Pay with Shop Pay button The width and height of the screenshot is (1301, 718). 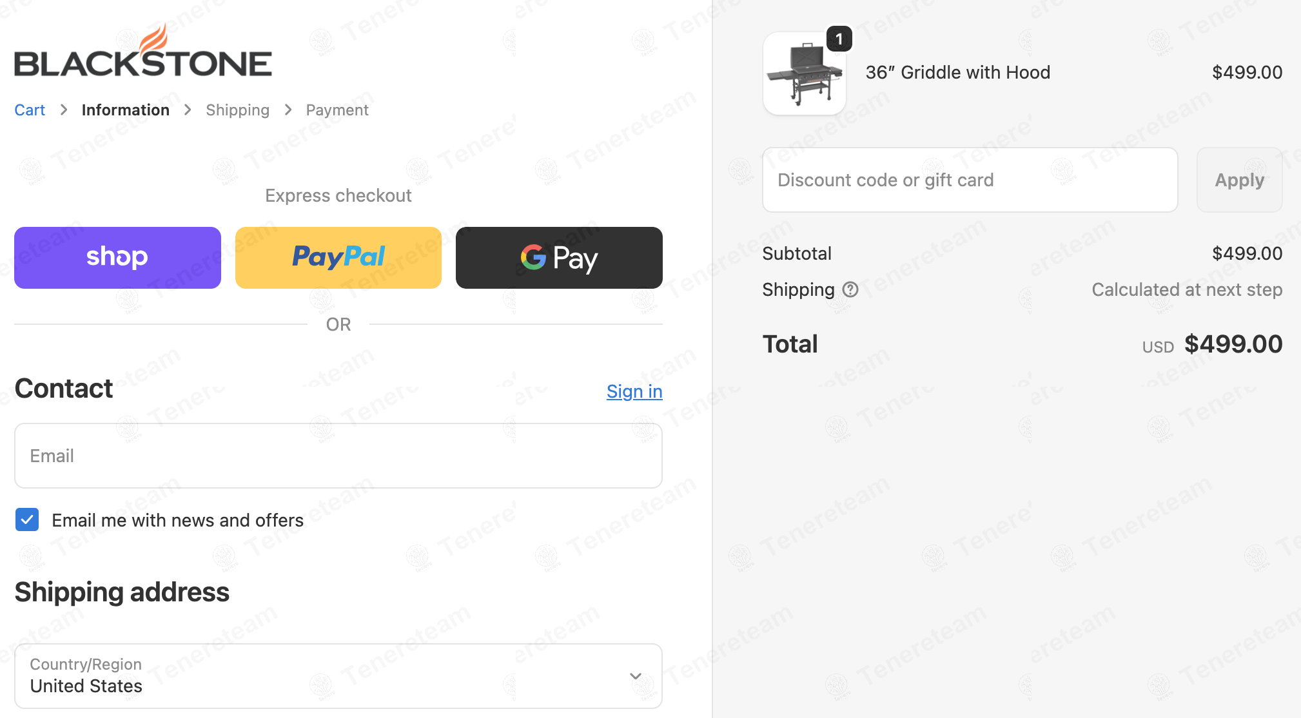pyautogui.click(x=117, y=258)
